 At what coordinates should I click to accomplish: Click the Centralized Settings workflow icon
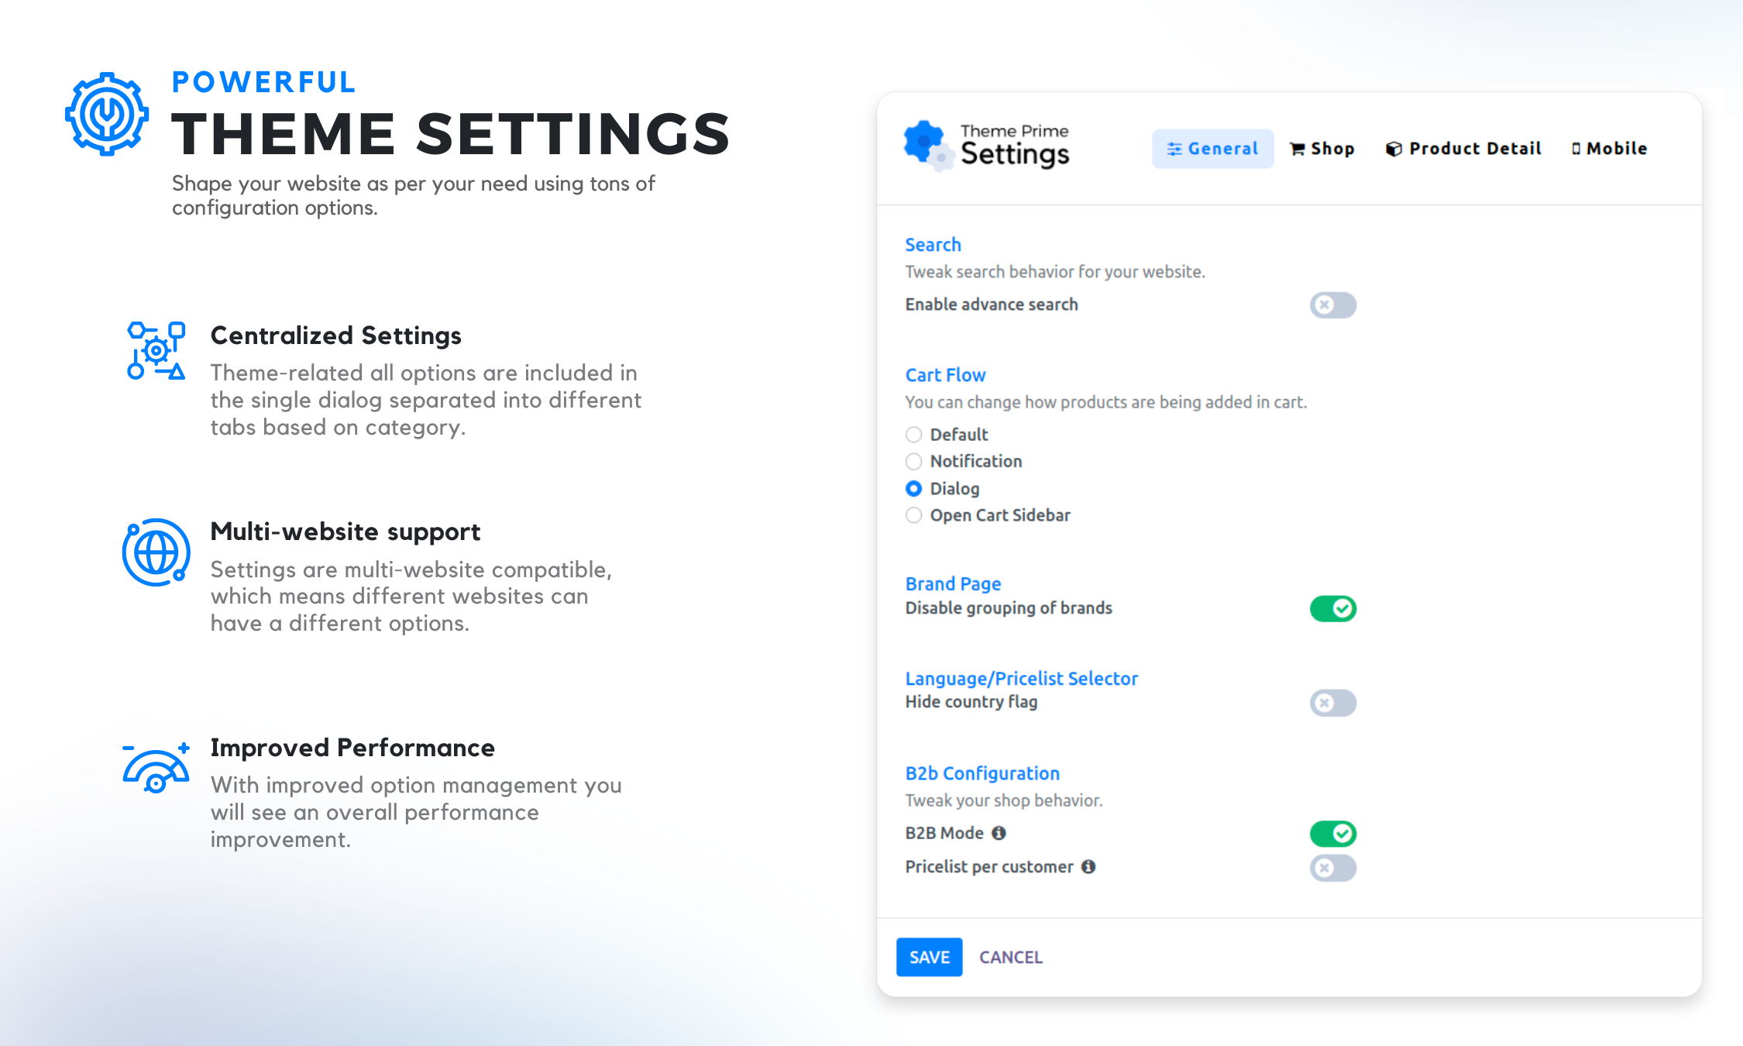tap(156, 351)
